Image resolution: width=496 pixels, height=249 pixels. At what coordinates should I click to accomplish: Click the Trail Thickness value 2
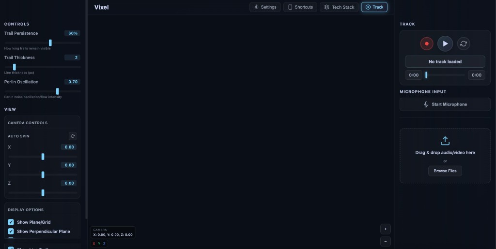coord(73,58)
